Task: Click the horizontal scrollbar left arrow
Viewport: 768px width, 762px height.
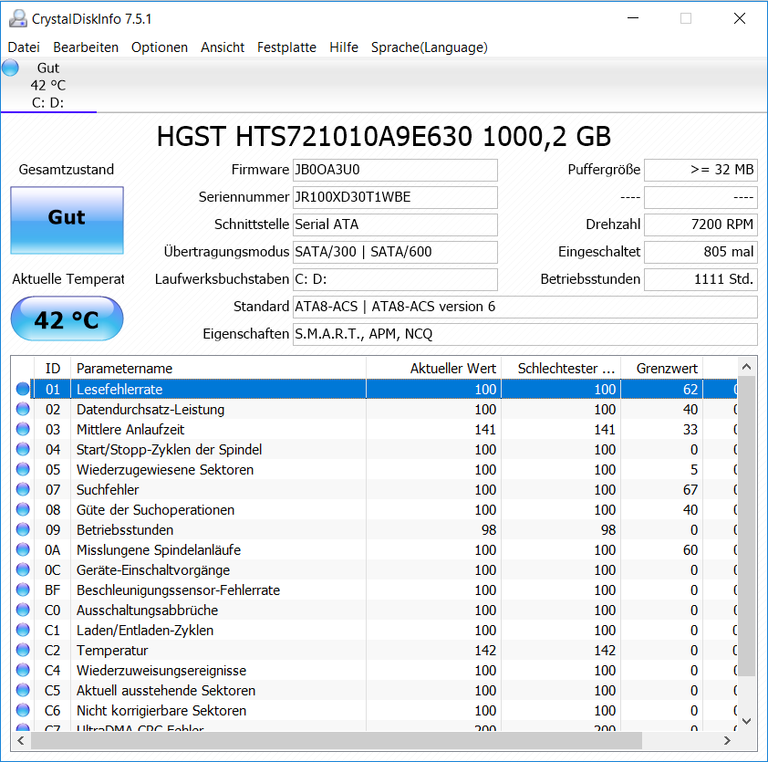Action: (x=21, y=740)
